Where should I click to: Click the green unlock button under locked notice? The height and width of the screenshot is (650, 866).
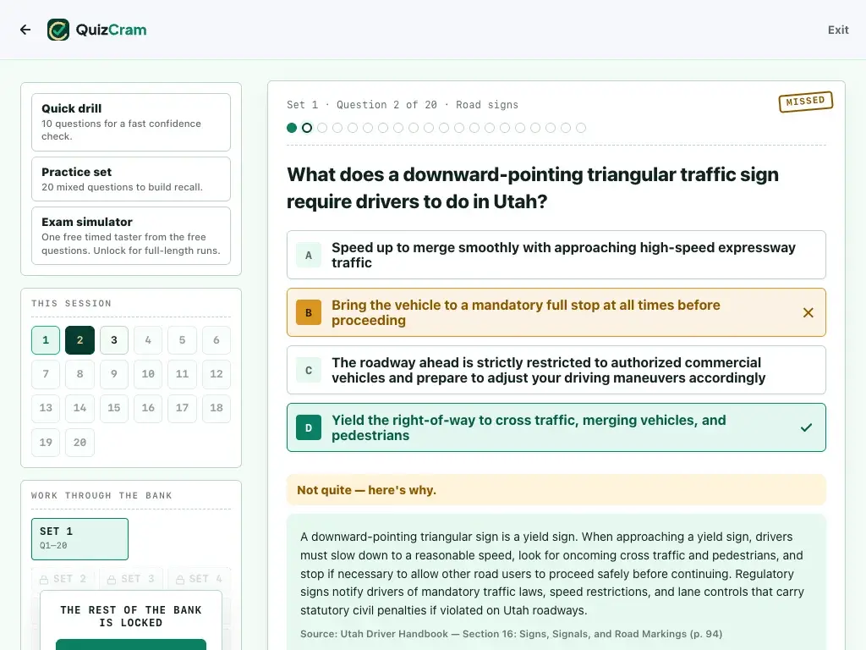coord(131,644)
